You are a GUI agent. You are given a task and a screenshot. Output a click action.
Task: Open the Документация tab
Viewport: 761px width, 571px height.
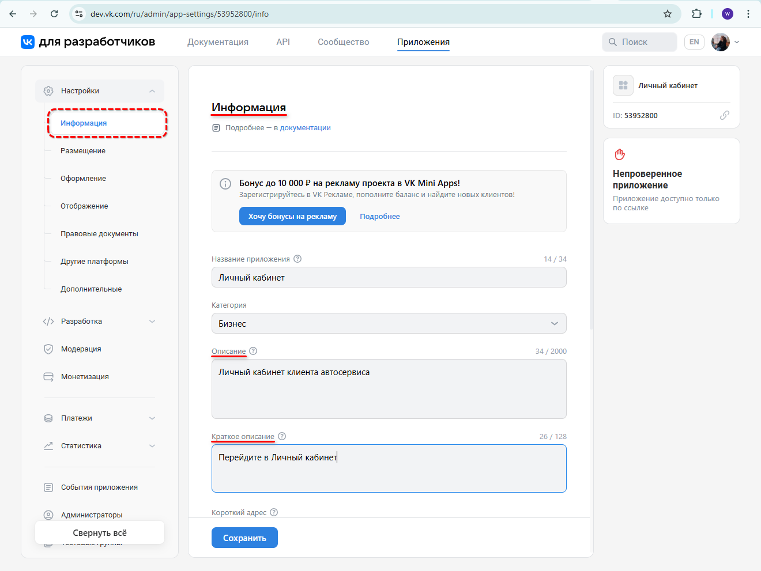coord(217,41)
